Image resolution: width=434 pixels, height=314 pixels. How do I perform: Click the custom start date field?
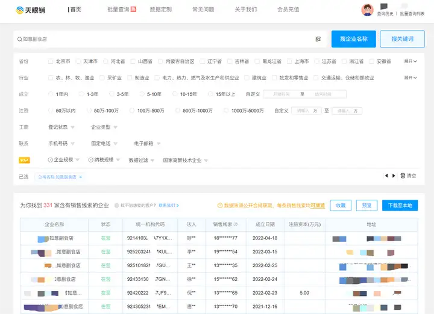[x=281, y=94]
